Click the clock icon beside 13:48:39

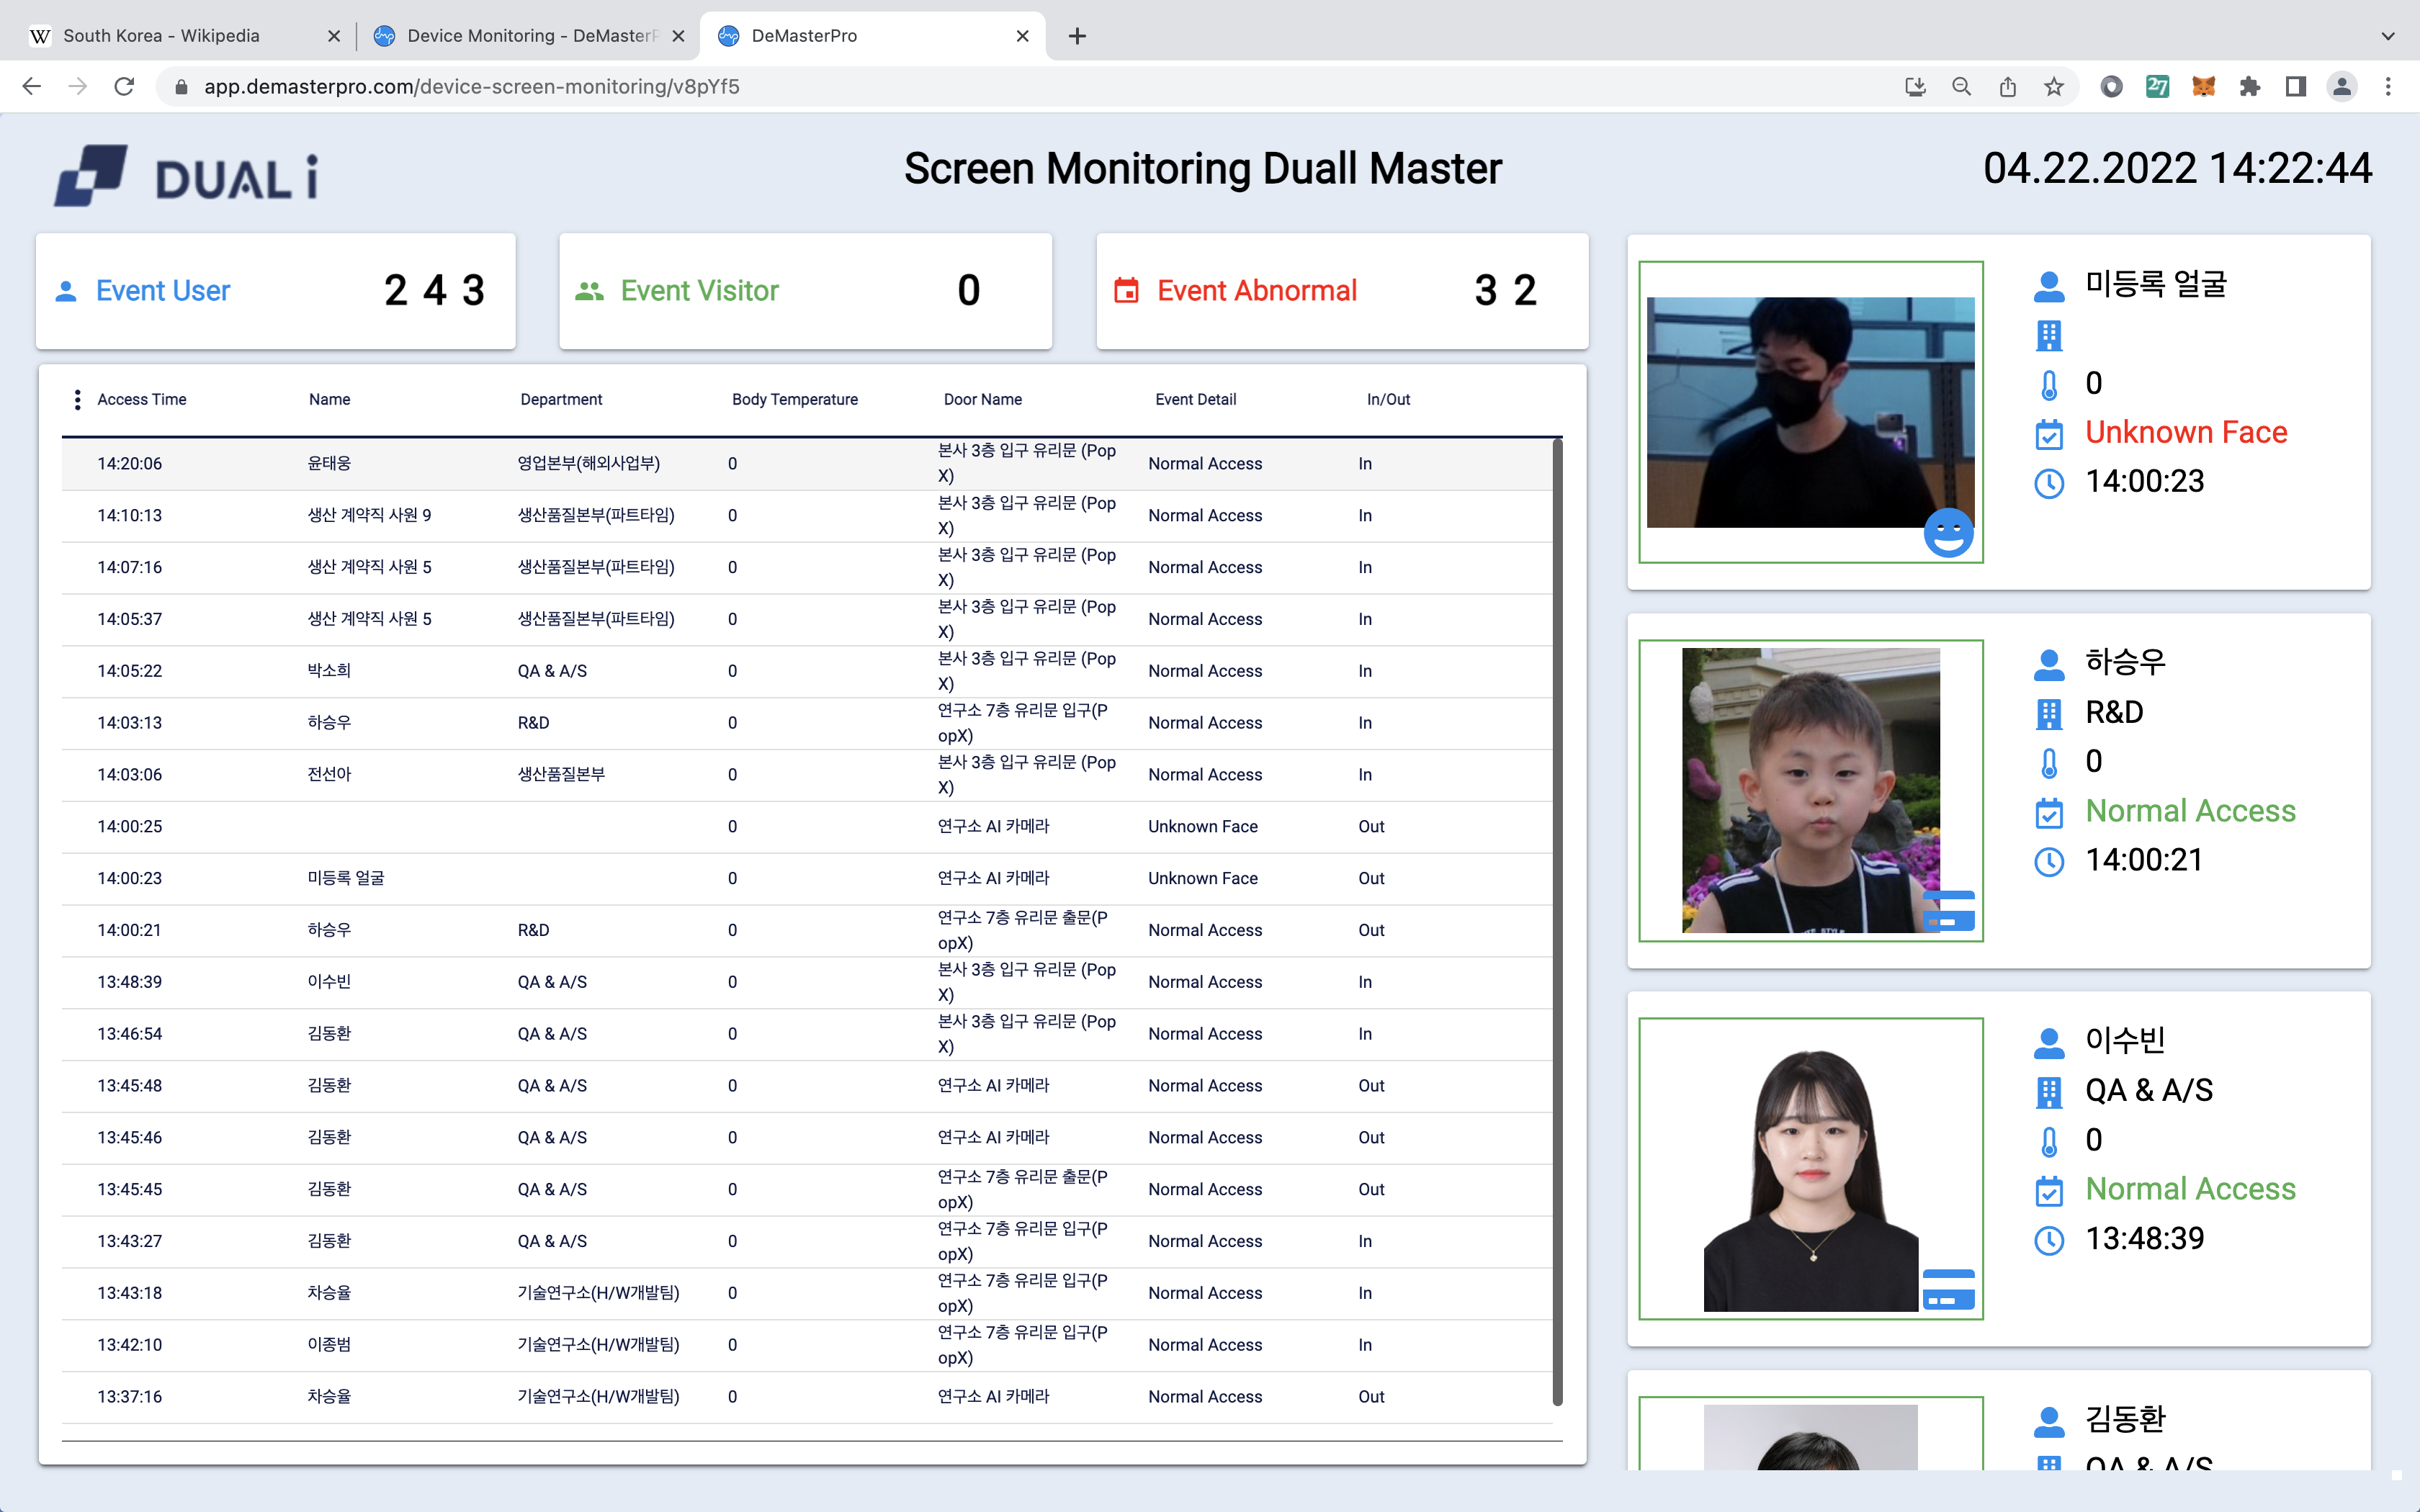(2049, 1240)
